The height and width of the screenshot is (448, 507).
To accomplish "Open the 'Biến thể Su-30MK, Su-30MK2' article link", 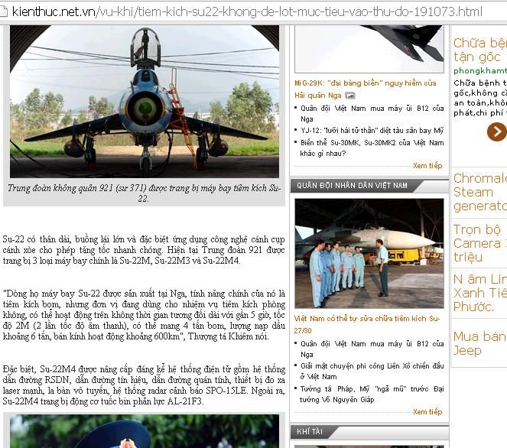I will 372,148.
